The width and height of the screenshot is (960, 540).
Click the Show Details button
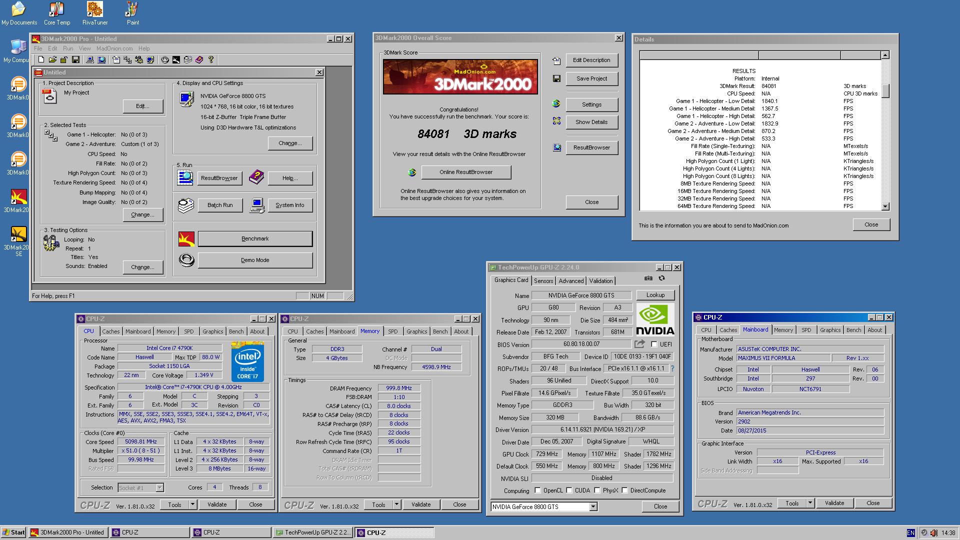pos(591,122)
